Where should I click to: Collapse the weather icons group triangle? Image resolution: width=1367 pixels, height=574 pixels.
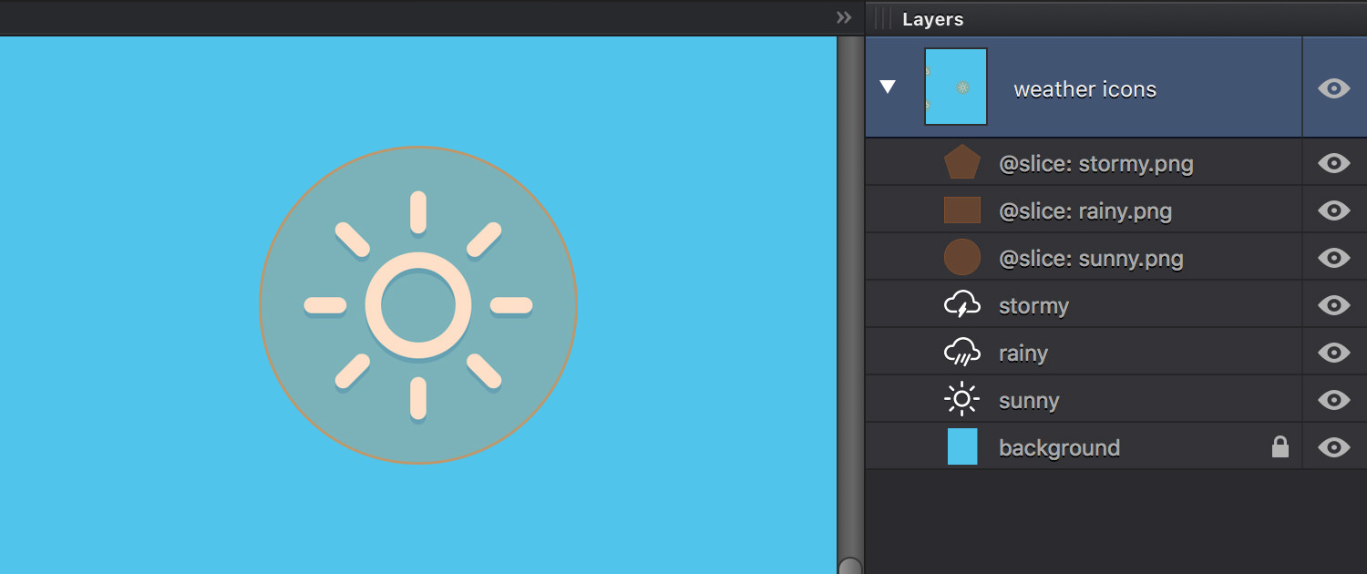[888, 87]
